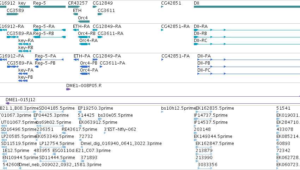Viewport: 300px width, 170px height.
Task: Select the bs30e05.5prime EST label
Action: [115, 115]
